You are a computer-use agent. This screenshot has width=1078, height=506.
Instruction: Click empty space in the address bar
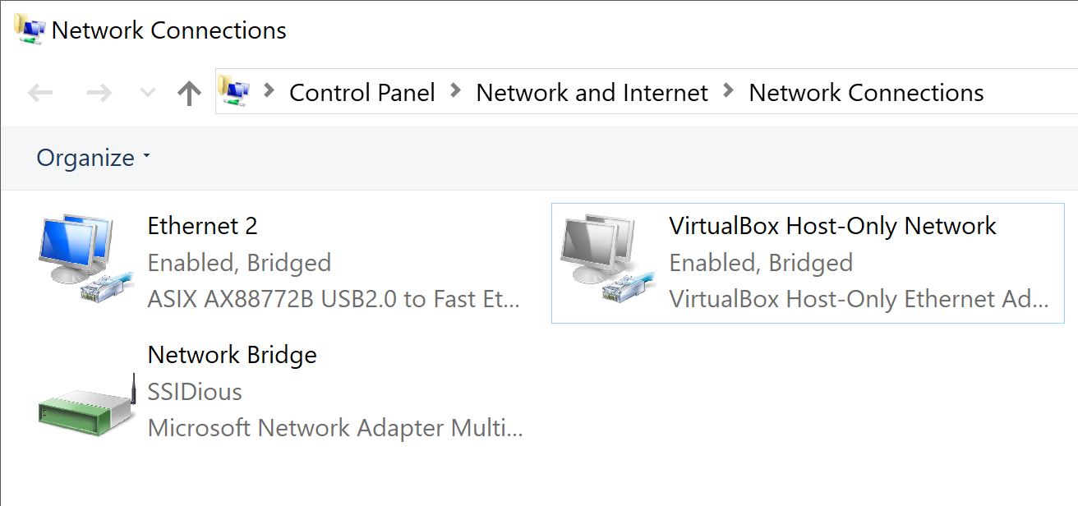point(1031,93)
